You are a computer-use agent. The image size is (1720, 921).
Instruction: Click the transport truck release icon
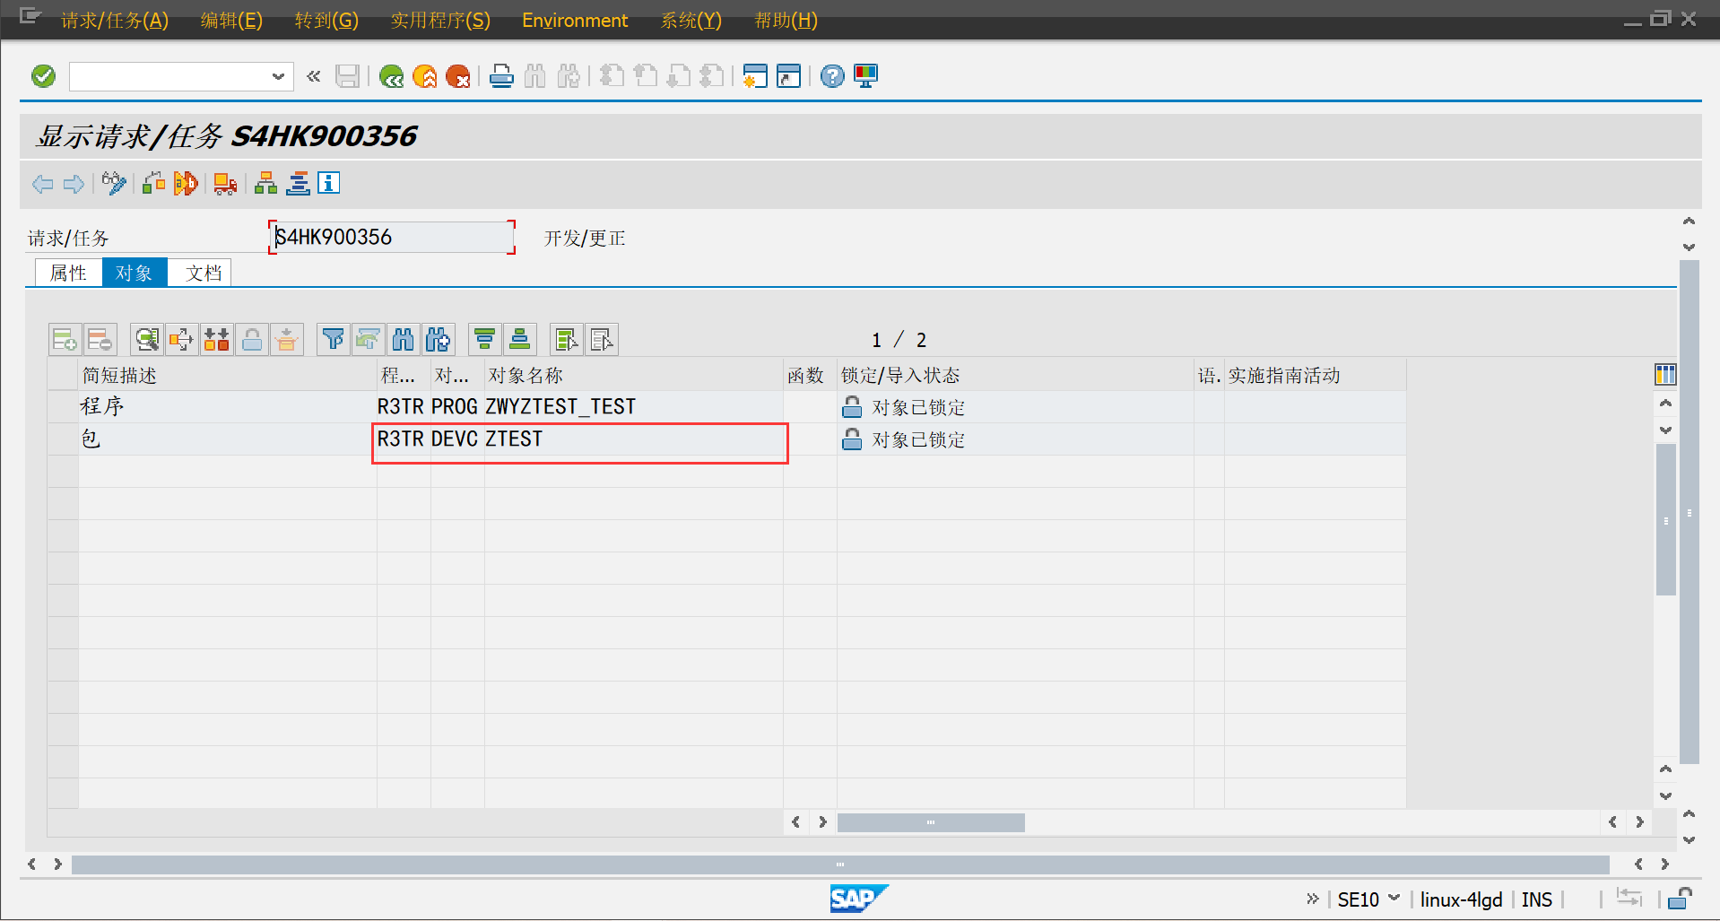(225, 184)
